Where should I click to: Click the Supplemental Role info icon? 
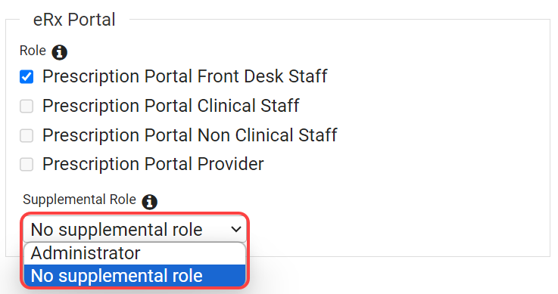[x=149, y=202]
